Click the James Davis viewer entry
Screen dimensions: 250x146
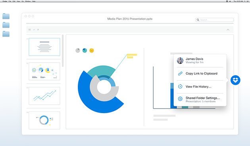[200, 61]
